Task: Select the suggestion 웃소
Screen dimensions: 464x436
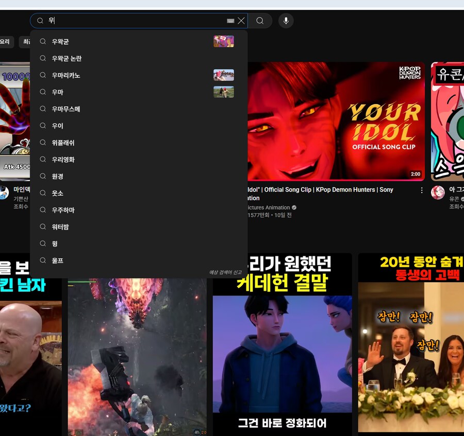Action: pos(139,193)
